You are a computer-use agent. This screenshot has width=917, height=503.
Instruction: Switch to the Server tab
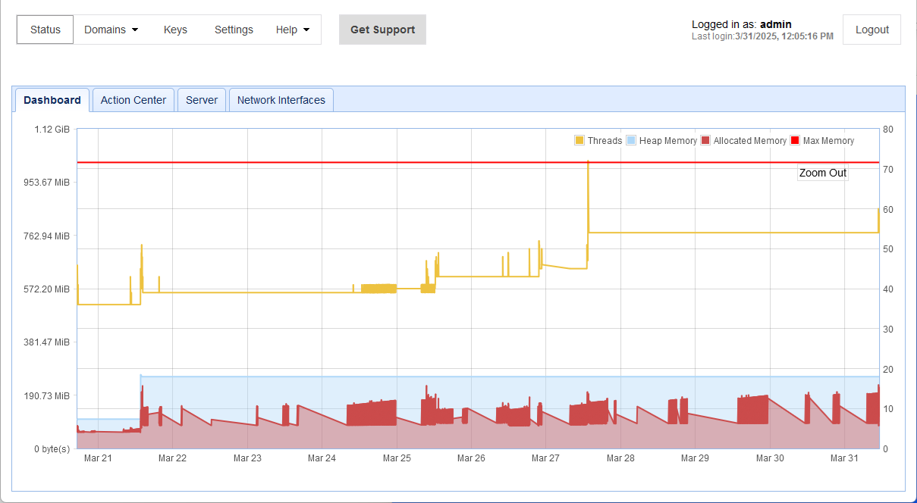[202, 100]
